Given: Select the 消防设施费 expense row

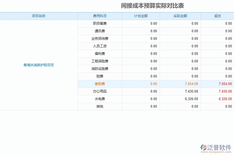Looking at the screenshot, I should click(x=100, y=69).
